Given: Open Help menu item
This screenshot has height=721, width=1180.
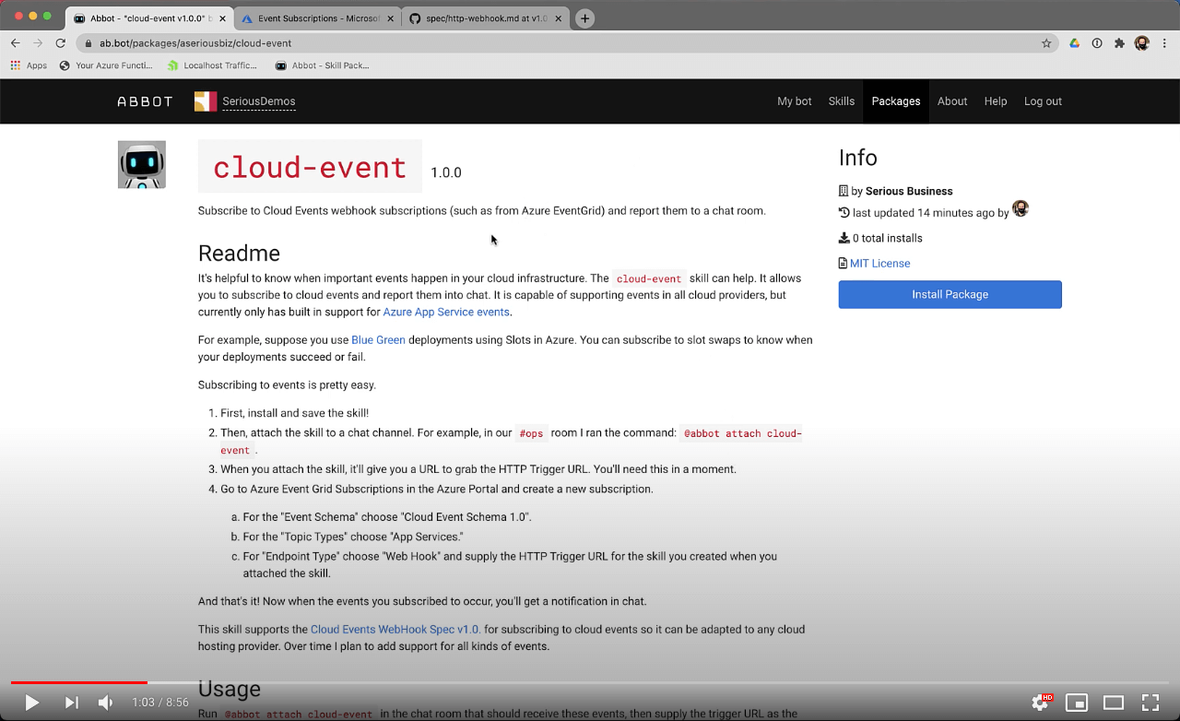Looking at the screenshot, I should point(996,101).
